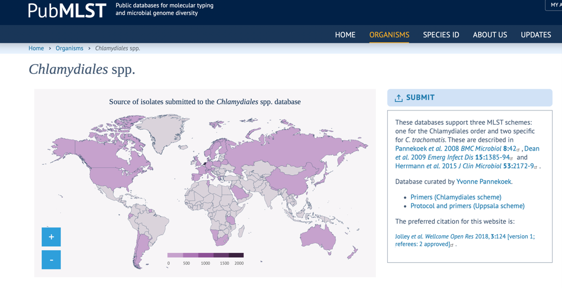The width and height of the screenshot is (562, 288).
Task: Open Primers (Chlamydiales scheme) link
Action: pos(456,197)
